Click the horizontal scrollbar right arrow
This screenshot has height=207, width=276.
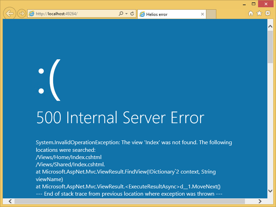(x=260, y=201)
